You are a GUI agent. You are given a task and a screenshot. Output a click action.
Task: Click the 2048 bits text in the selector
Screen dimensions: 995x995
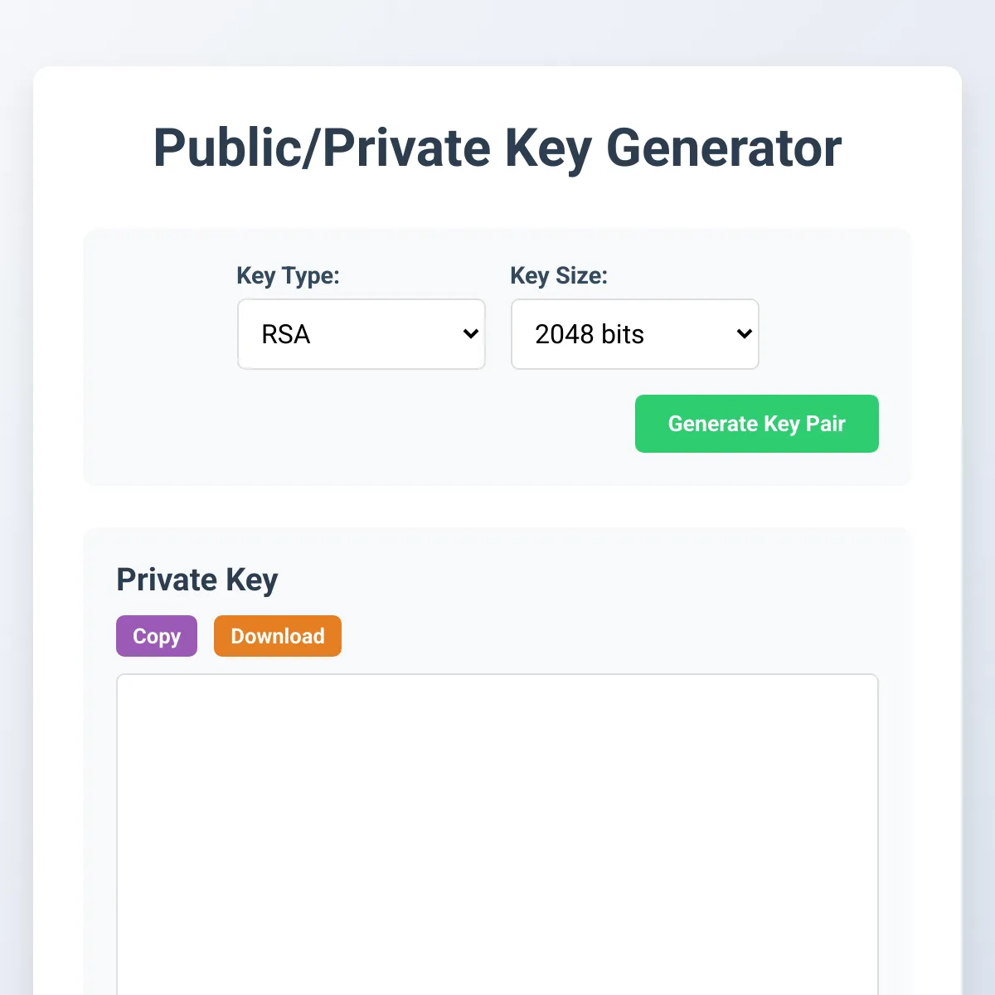click(x=590, y=334)
